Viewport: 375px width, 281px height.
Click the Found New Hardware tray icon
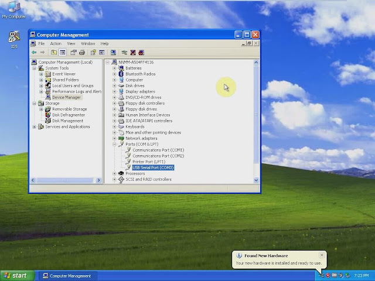coord(322,276)
